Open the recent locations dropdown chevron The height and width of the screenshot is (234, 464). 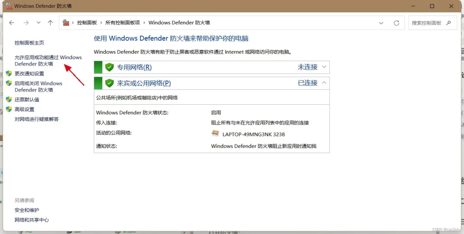[x=39, y=23]
